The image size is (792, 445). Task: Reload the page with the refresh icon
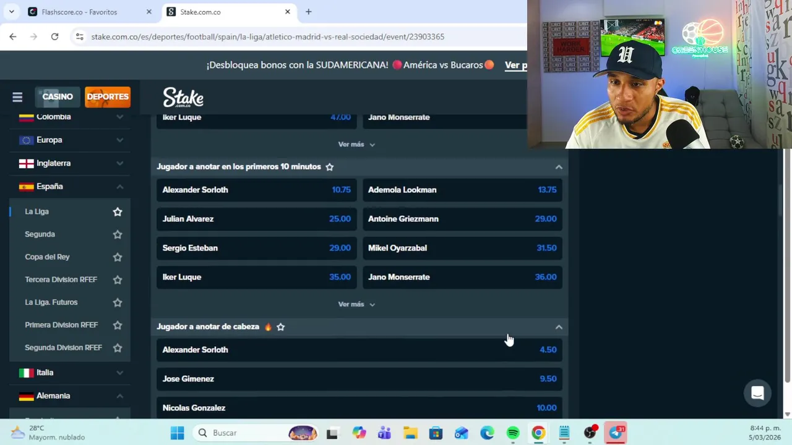pyautogui.click(x=54, y=36)
